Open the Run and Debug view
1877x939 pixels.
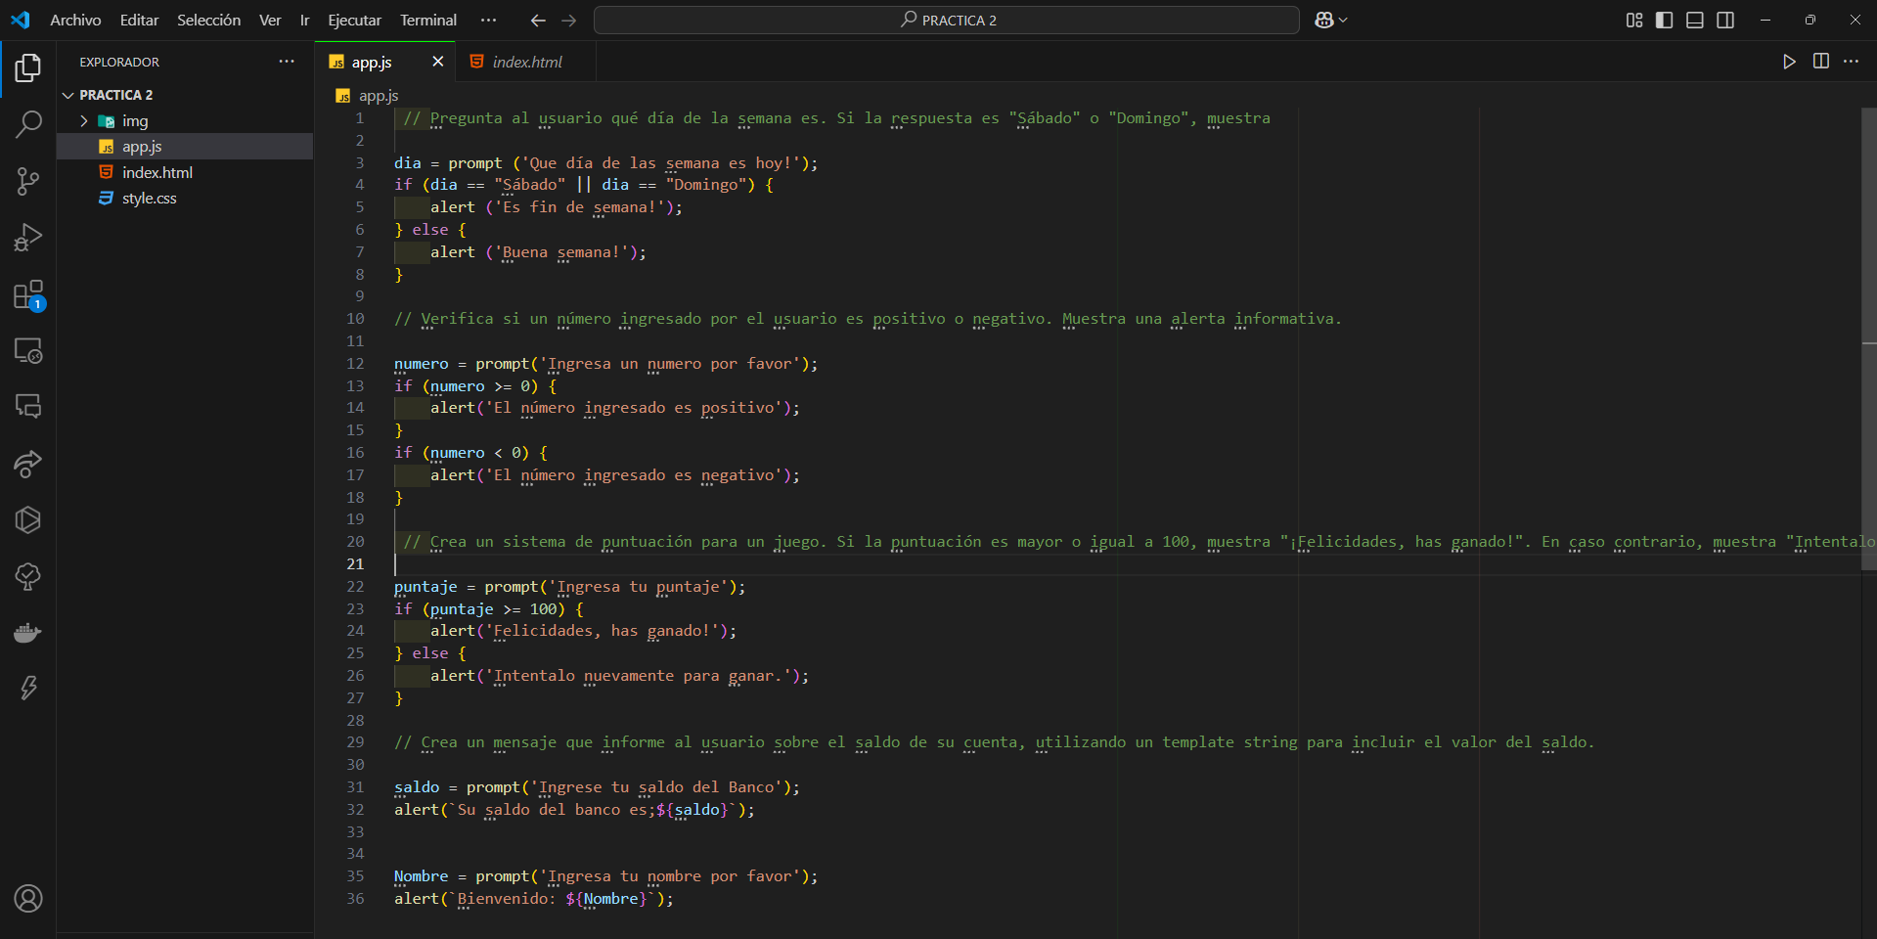28,238
